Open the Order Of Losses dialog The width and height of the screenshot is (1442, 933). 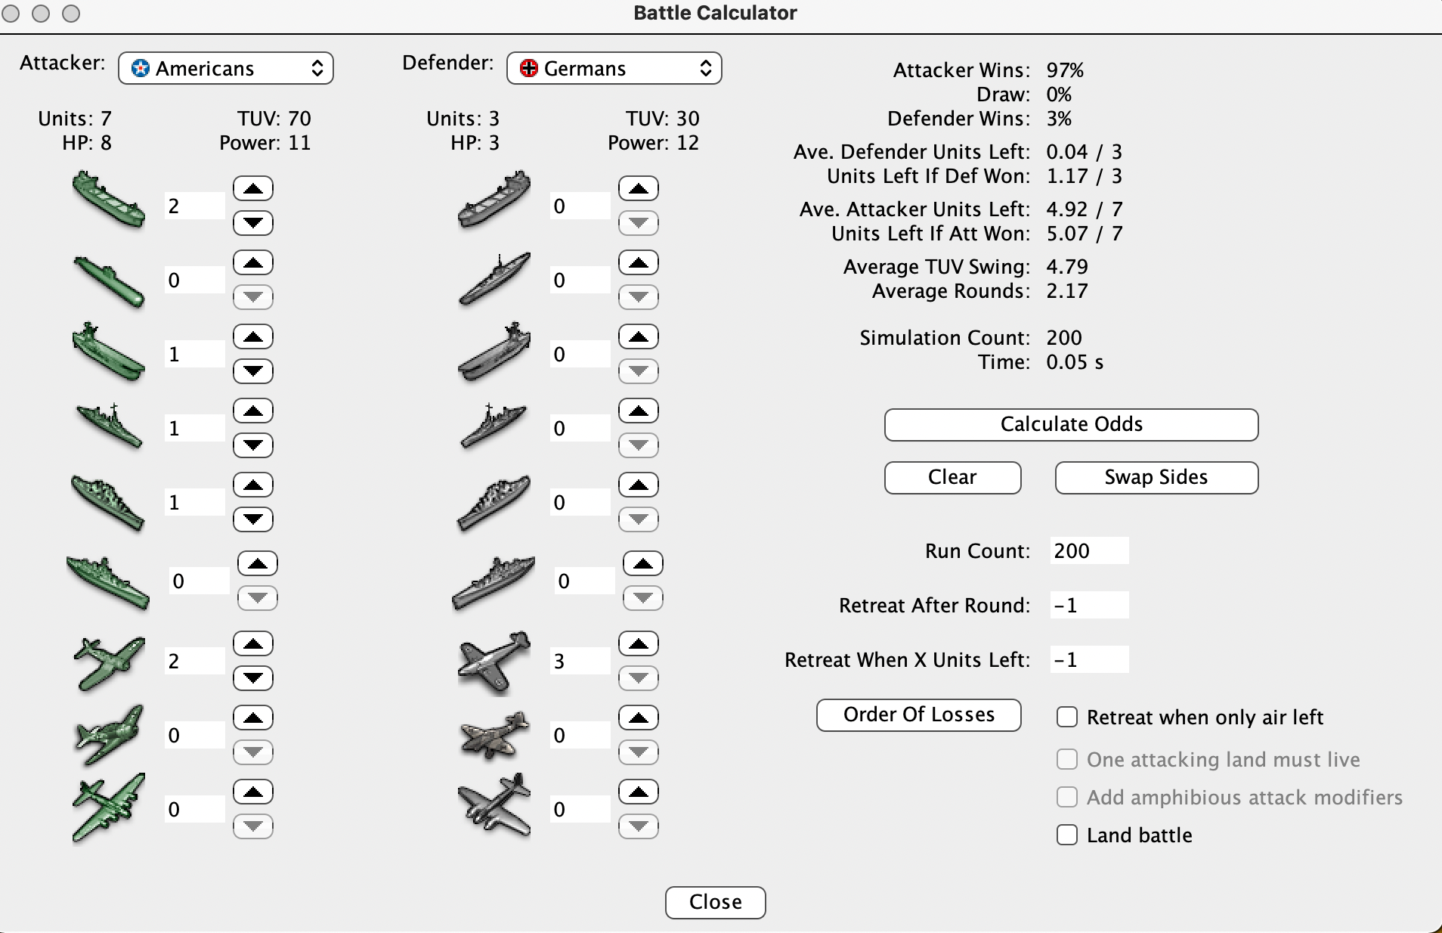coord(918,714)
